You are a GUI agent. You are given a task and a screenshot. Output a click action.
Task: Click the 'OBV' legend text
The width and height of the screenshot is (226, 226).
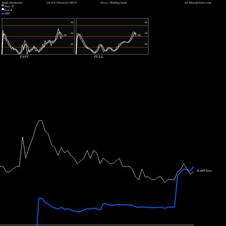click(7, 14)
